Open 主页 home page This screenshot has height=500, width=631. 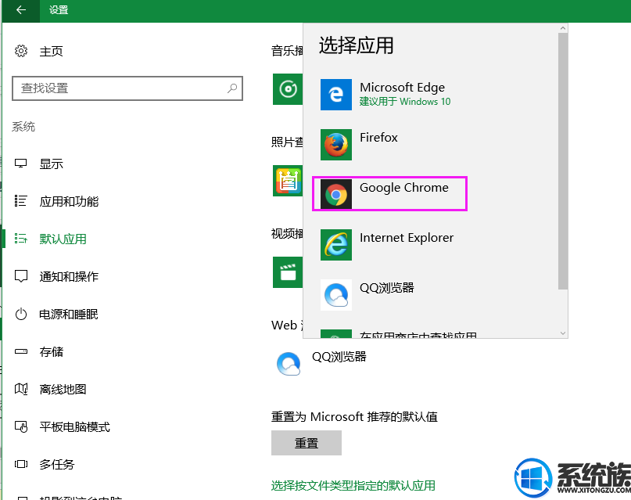pos(51,52)
